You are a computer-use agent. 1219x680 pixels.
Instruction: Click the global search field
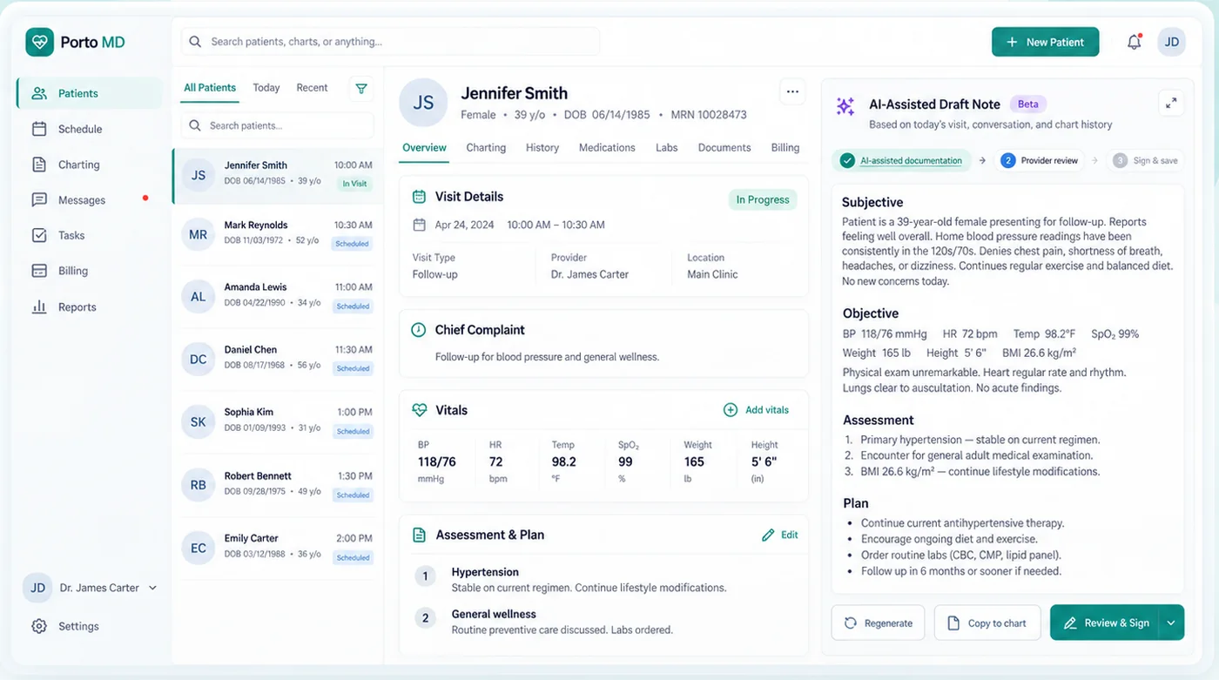point(390,42)
